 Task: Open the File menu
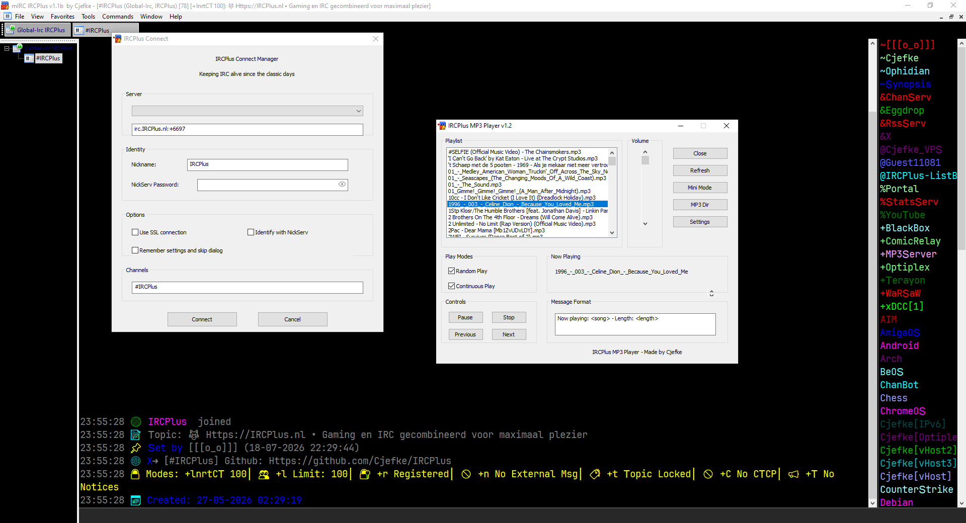pos(20,17)
